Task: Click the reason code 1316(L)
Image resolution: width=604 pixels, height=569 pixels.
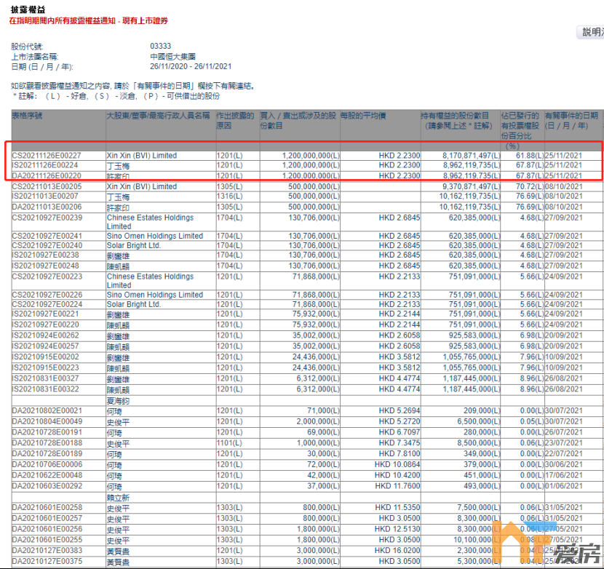Action: pyautogui.click(x=229, y=196)
